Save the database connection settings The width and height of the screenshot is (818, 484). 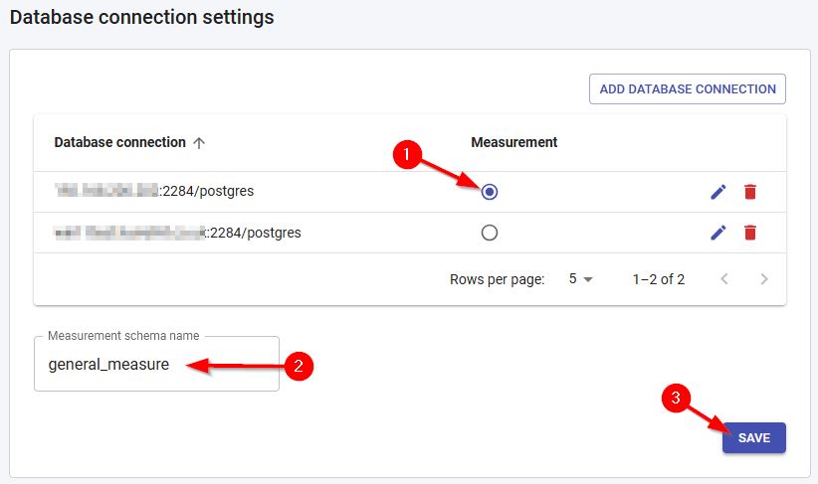click(x=753, y=437)
